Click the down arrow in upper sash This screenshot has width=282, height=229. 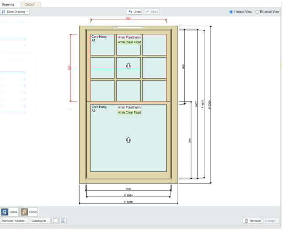pyautogui.click(x=128, y=66)
